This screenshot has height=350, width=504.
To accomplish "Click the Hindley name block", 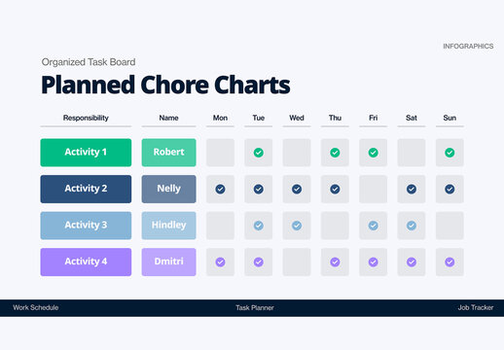I will click(168, 226).
